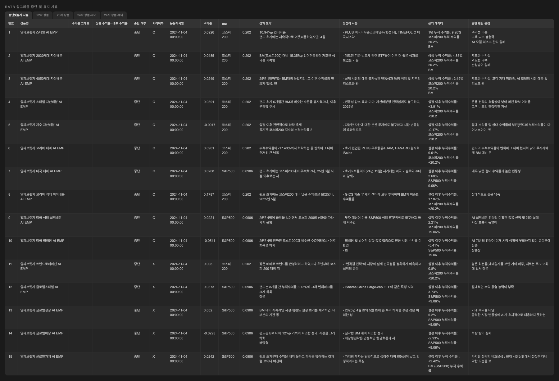This screenshot has width=559, height=381.
Task: Click the 퇴직여부 column header
Action: coord(158,24)
